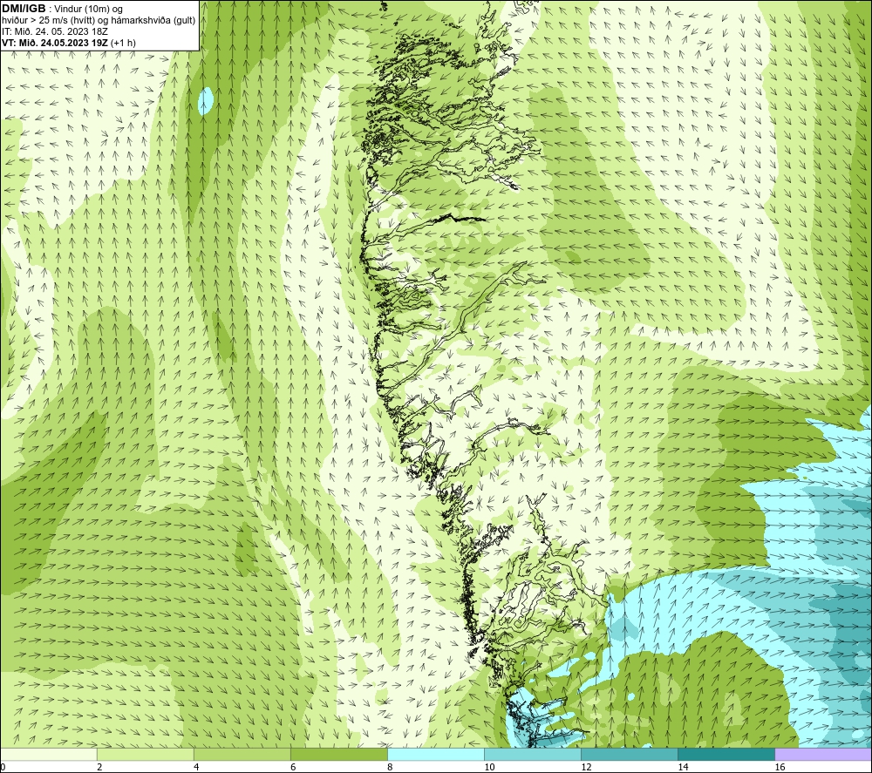Select the teal 12–14 scale swatch

[x=629, y=754]
